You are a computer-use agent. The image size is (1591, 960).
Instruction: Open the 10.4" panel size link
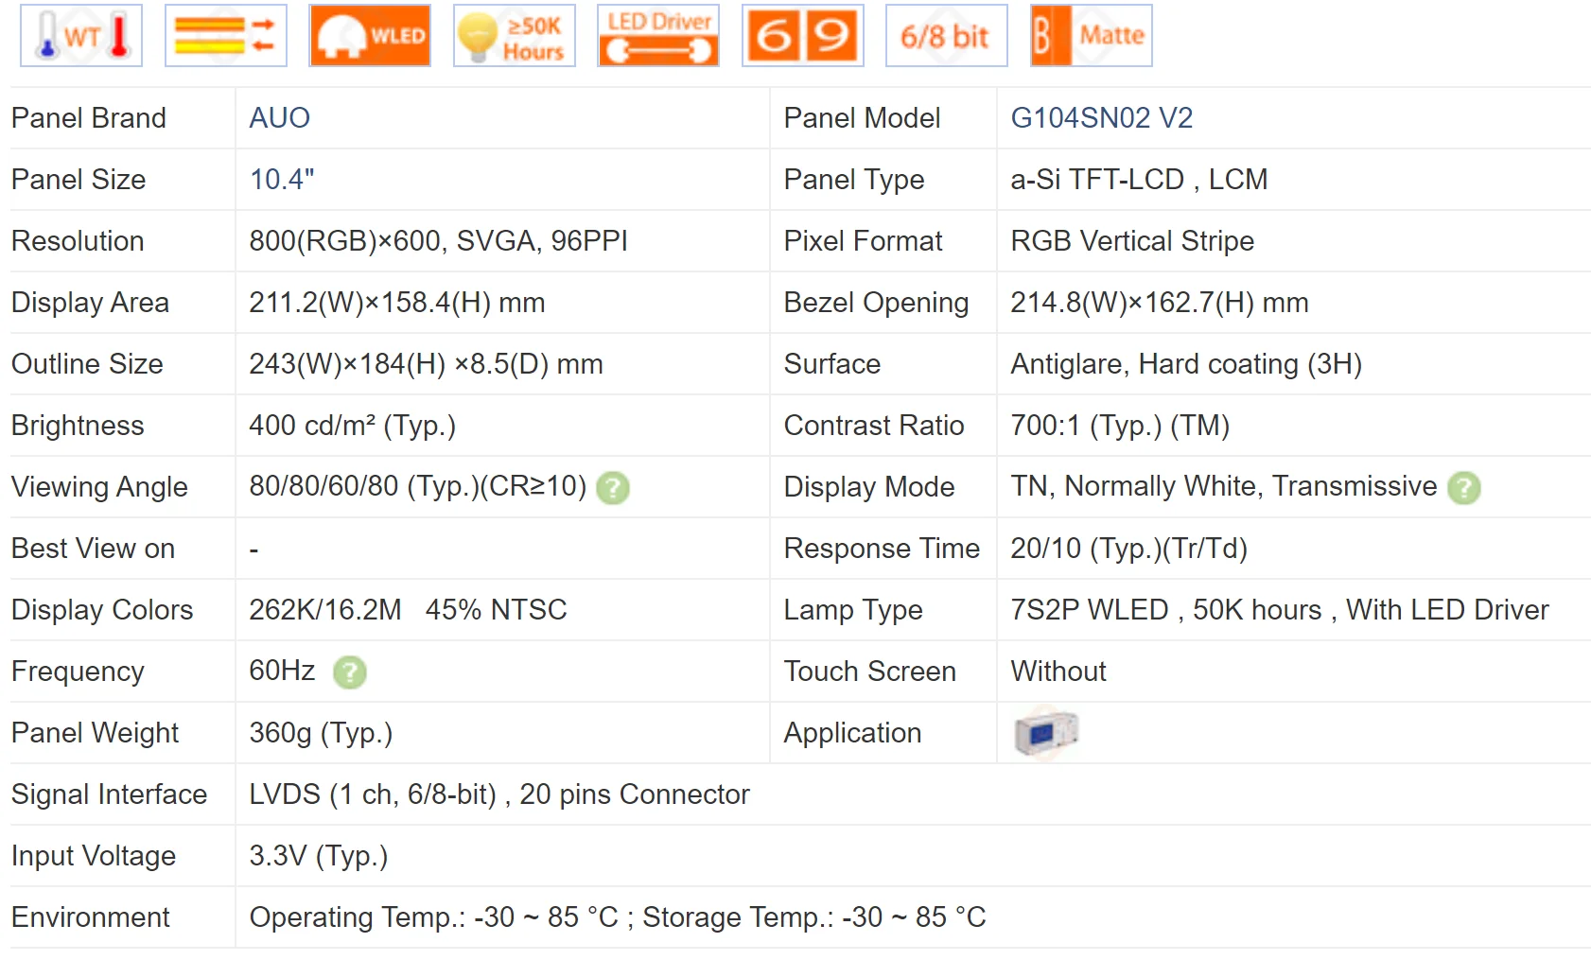click(282, 180)
